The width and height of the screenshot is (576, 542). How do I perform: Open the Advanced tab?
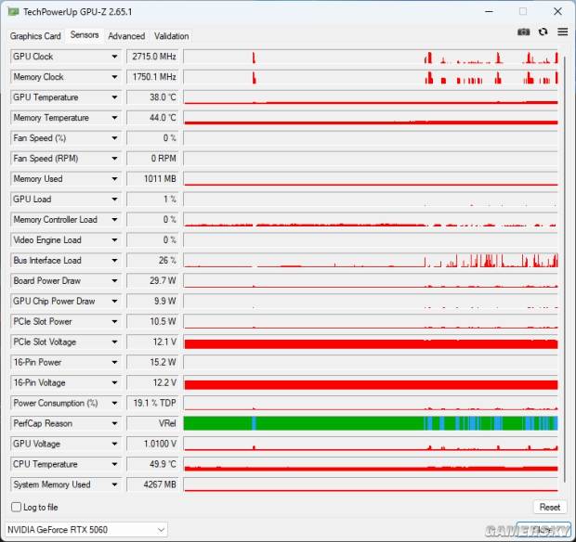(126, 36)
